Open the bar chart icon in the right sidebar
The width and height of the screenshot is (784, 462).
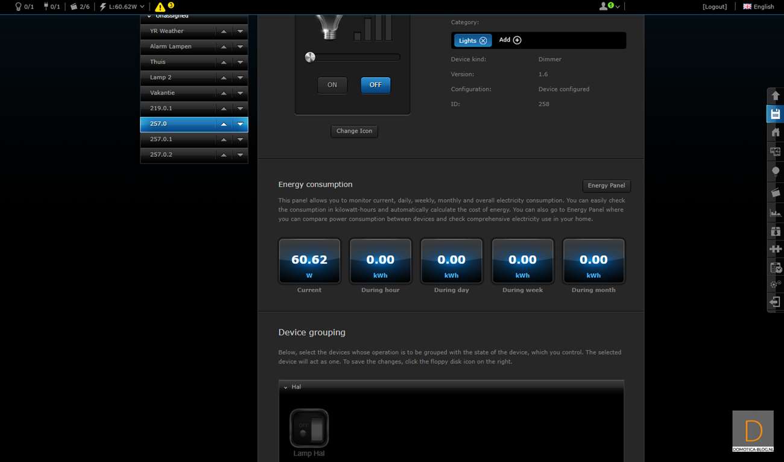pyautogui.click(x=776, y=212)
